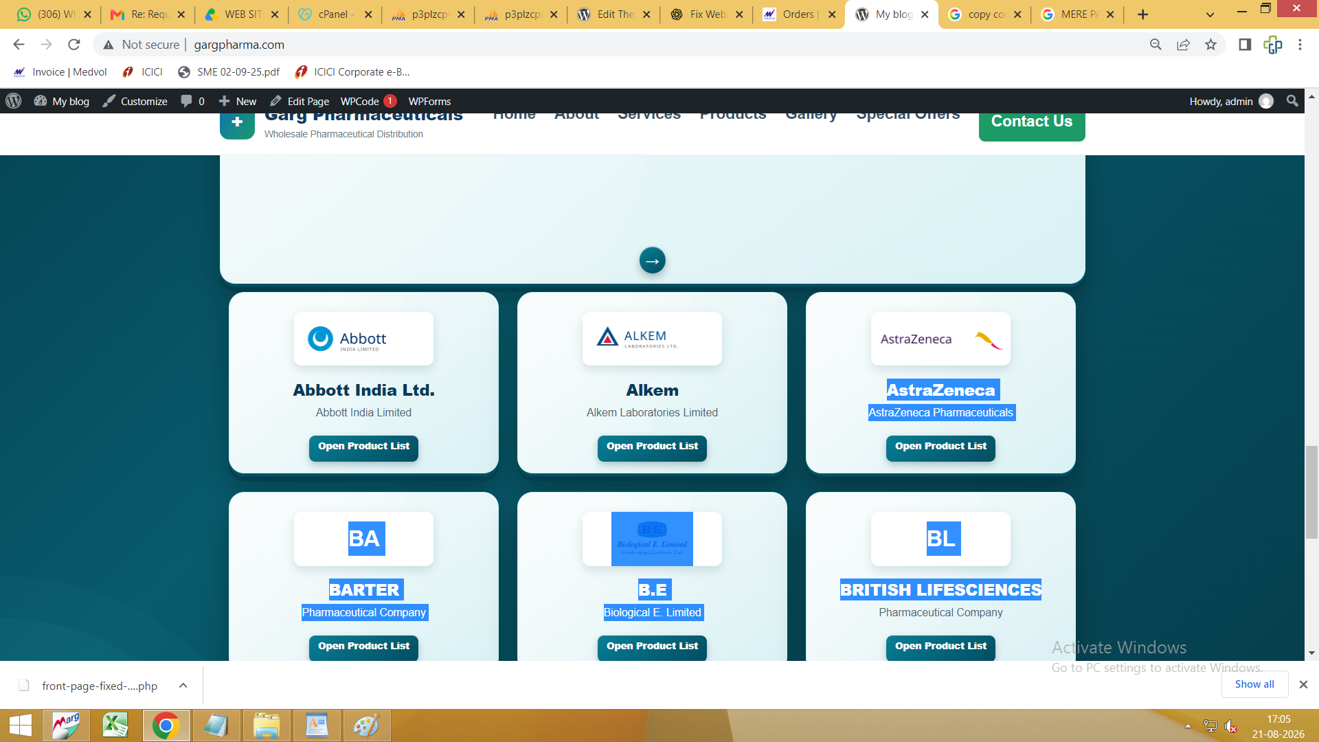
Task: Click the Contact Us button
Action: (x=1032, y=124)
